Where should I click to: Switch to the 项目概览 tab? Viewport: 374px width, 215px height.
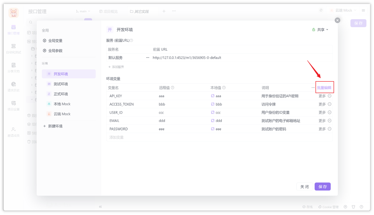tap(108, 11)
